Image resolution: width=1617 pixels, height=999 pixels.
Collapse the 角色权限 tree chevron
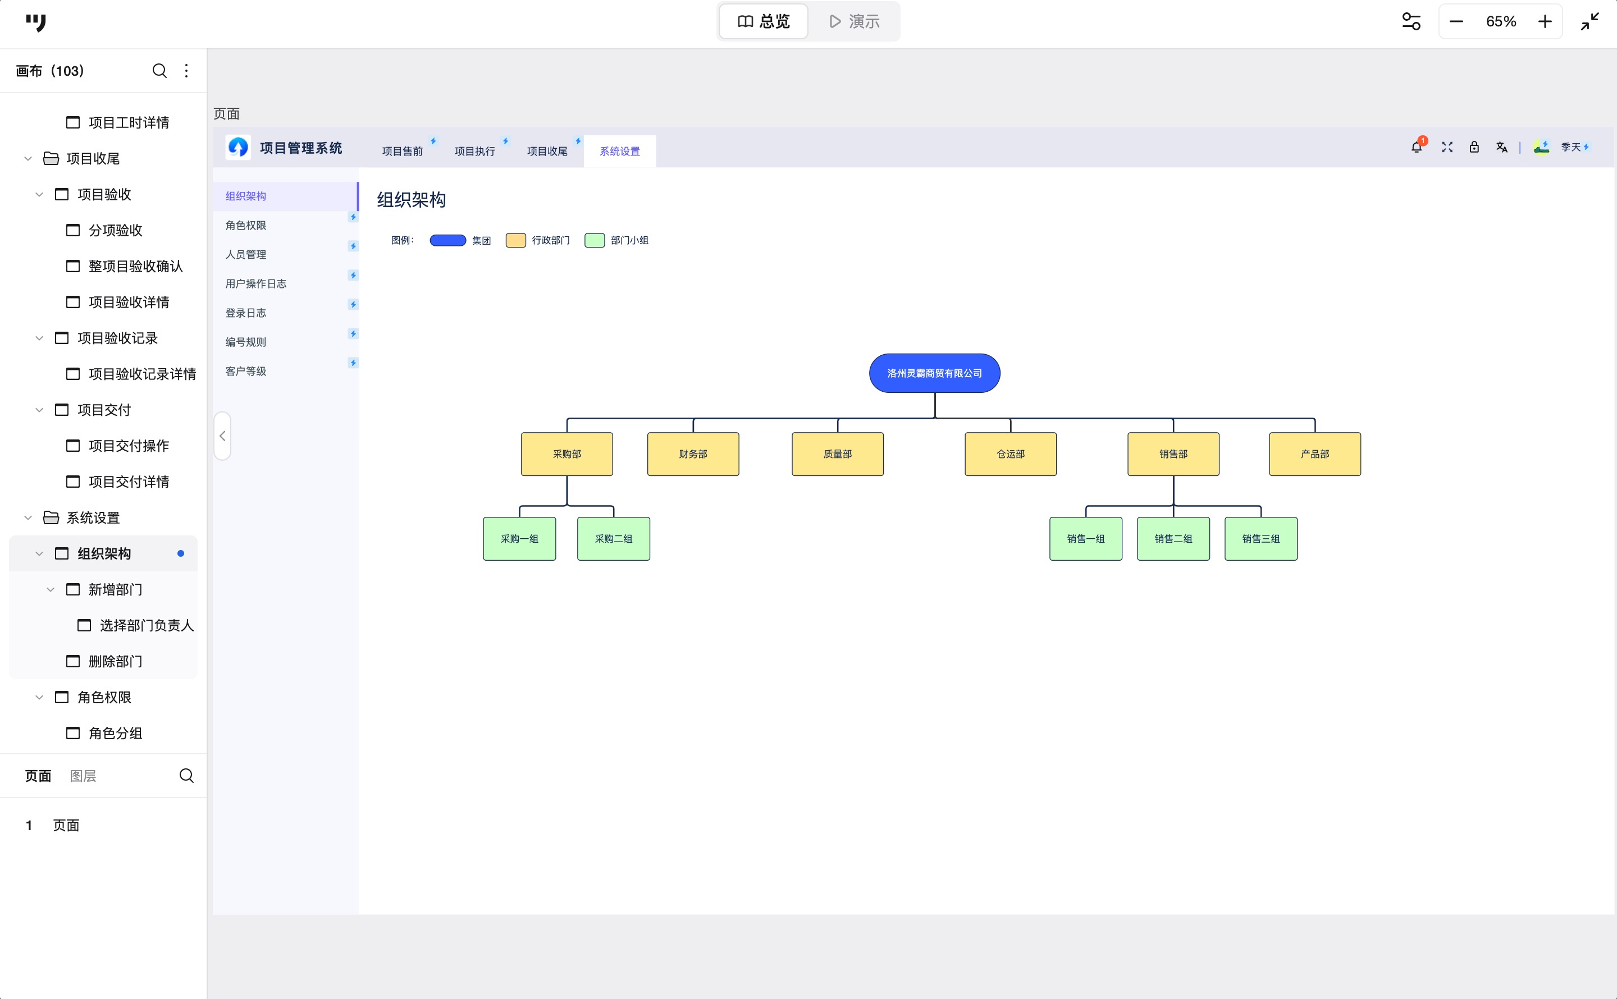(39, 697)
